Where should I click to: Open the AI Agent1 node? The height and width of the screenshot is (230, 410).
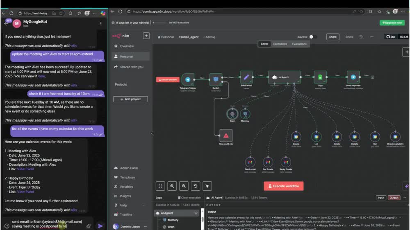[284, 77]
